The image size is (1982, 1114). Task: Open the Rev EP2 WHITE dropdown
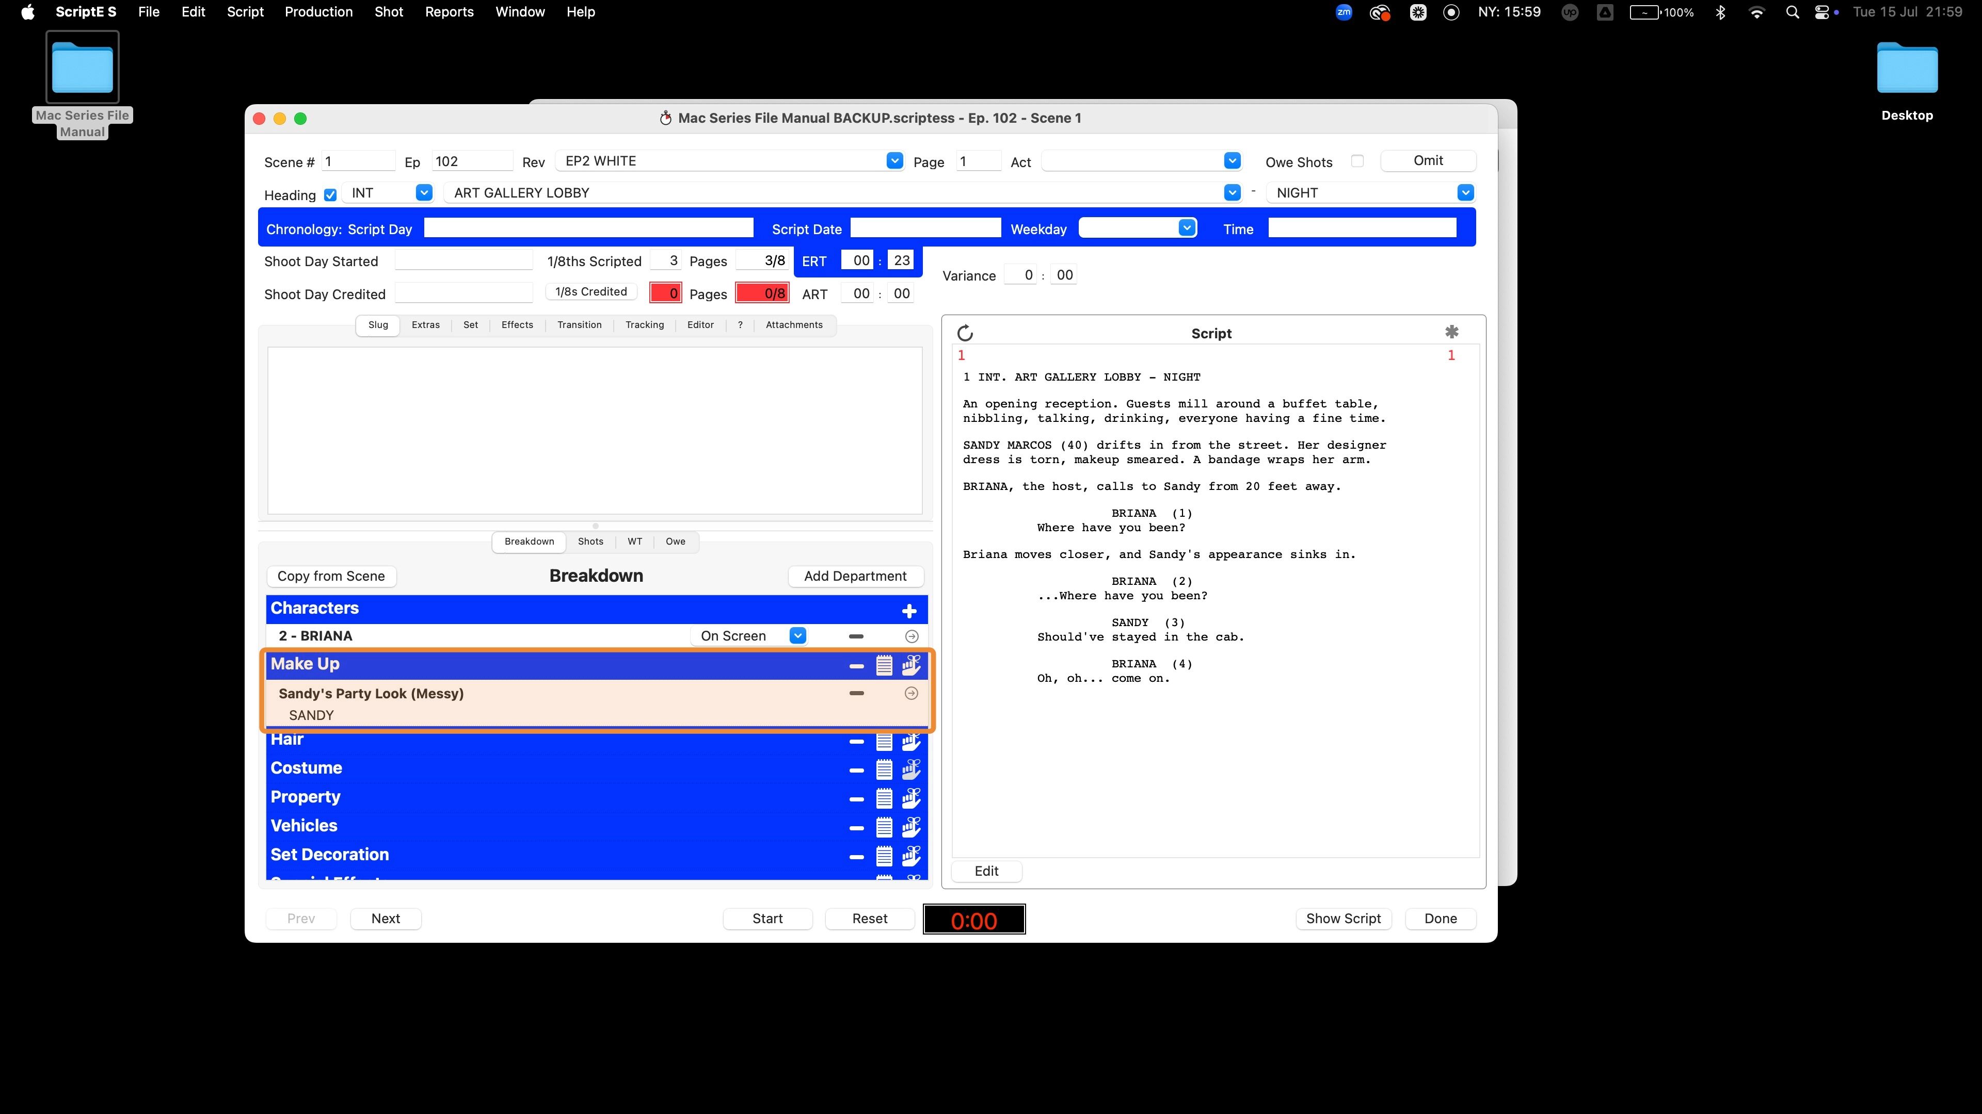coord(894,161)
